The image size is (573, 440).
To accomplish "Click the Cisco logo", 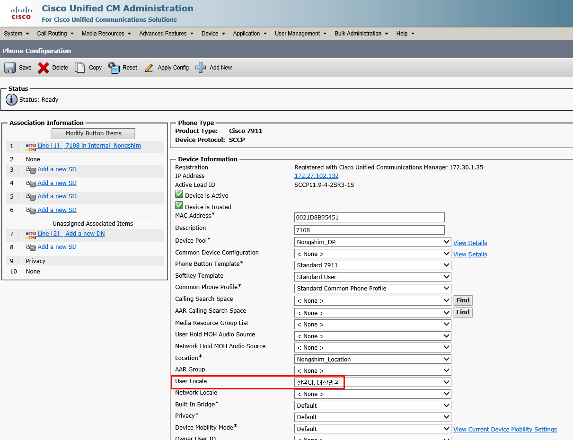I will click(x=21, y=11).
